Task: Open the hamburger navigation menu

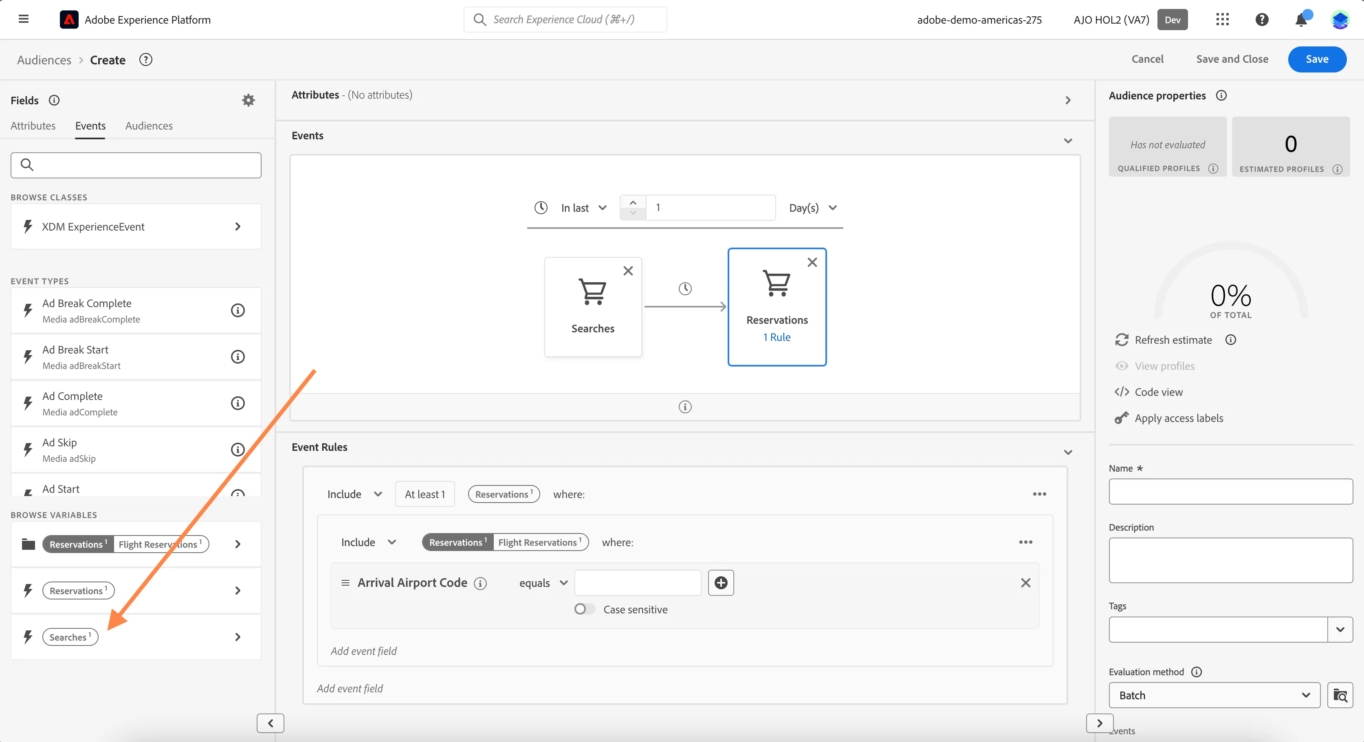Action: 23,19
